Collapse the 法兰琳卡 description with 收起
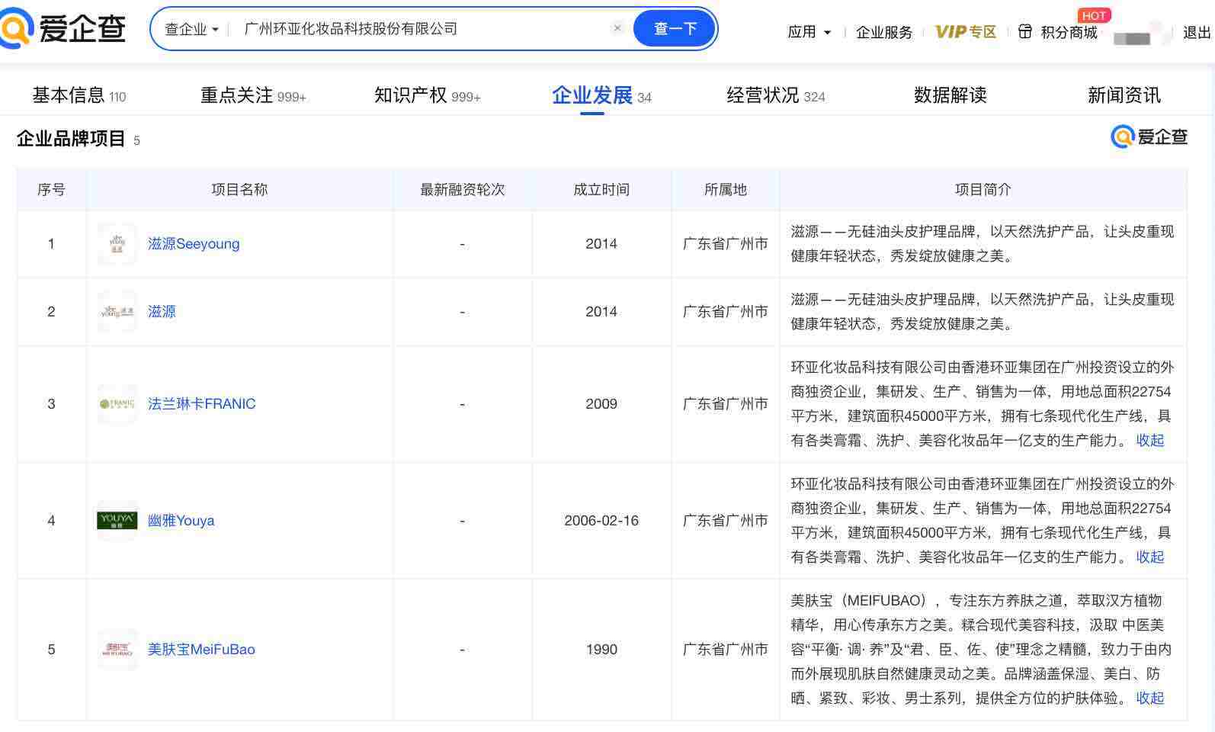This screenshot has height=732, width=1215. [x=1149, y=441]
